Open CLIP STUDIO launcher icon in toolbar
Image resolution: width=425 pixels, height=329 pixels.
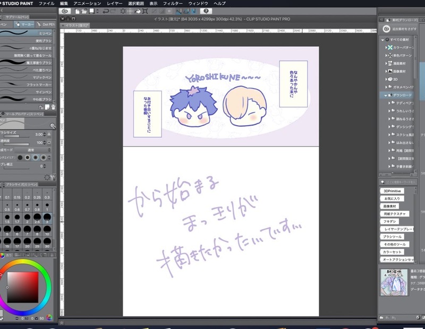point(65,11)
